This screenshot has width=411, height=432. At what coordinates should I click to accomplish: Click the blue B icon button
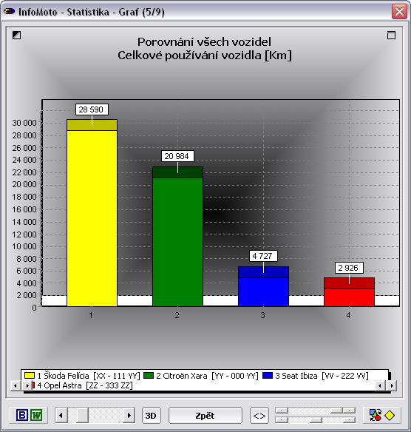point(22,415)
